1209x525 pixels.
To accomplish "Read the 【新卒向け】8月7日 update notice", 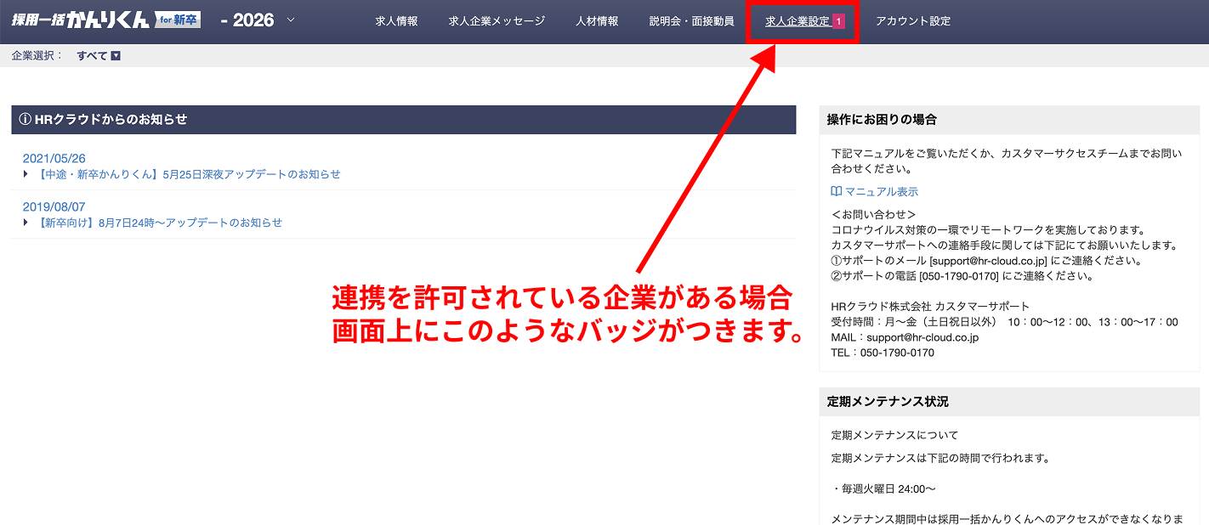I will tap(160, 223).
